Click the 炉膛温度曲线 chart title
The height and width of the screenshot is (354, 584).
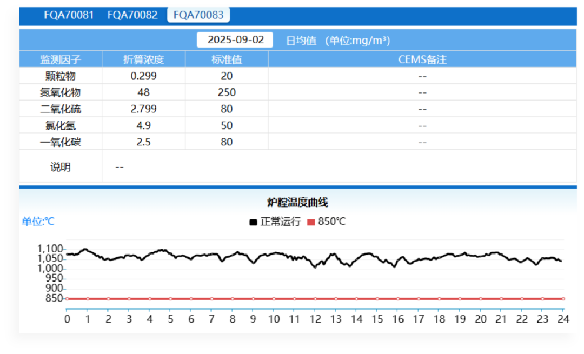[x=298, y=203]
